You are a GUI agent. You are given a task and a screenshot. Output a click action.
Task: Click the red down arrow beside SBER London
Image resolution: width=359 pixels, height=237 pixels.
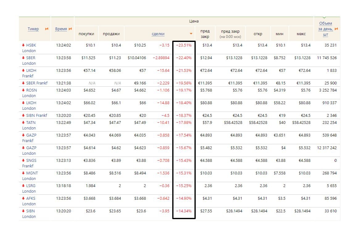pyautogui.click(x=23, y=58)
